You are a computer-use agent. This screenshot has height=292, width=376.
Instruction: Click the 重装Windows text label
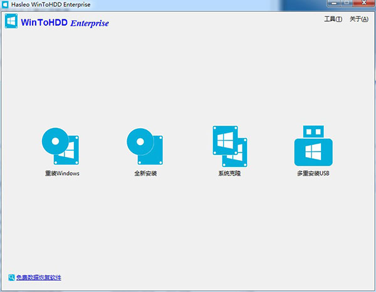(62, 173)
